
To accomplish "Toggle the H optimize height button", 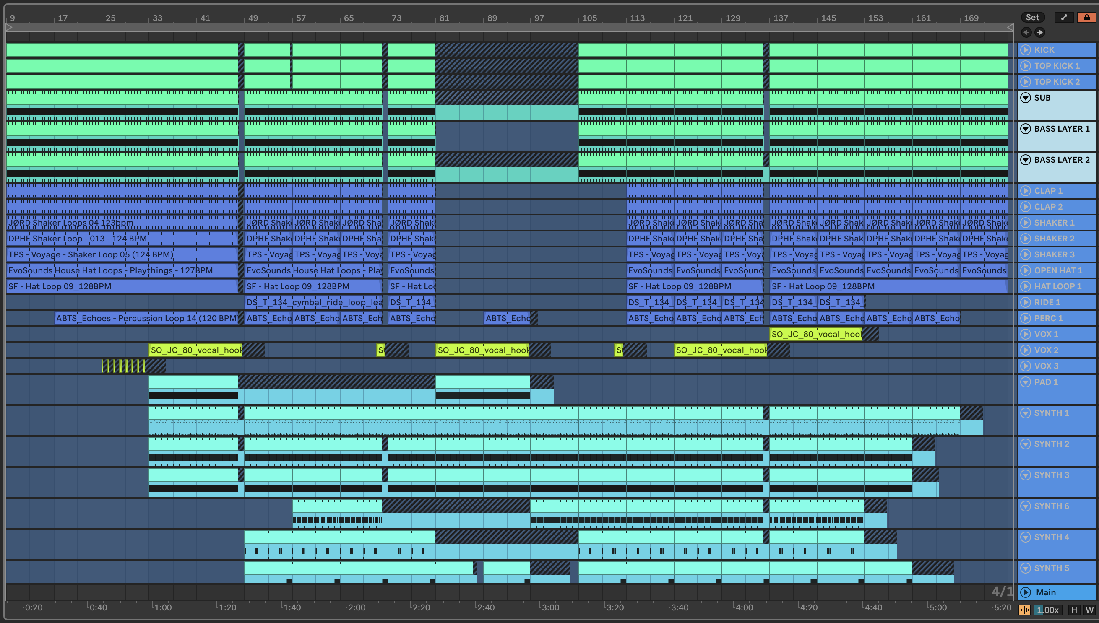I will pyautogui.click(x=1074, y=610).
